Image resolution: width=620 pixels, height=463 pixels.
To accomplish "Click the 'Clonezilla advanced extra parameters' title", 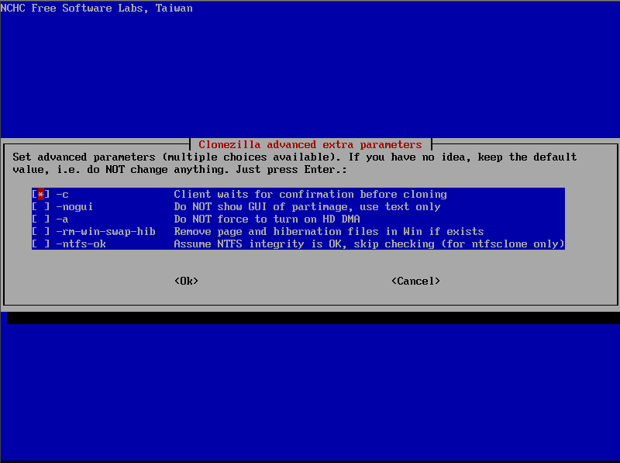I will pyautogui.click(x=311, y=144).
